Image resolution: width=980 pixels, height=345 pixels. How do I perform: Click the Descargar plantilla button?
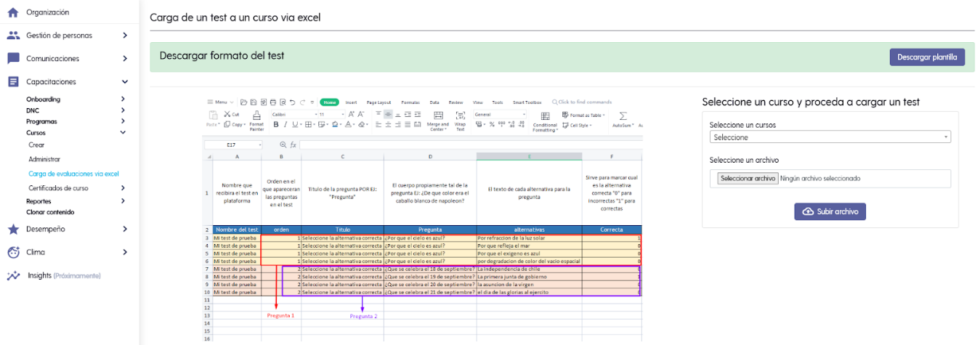pos(927,57)
